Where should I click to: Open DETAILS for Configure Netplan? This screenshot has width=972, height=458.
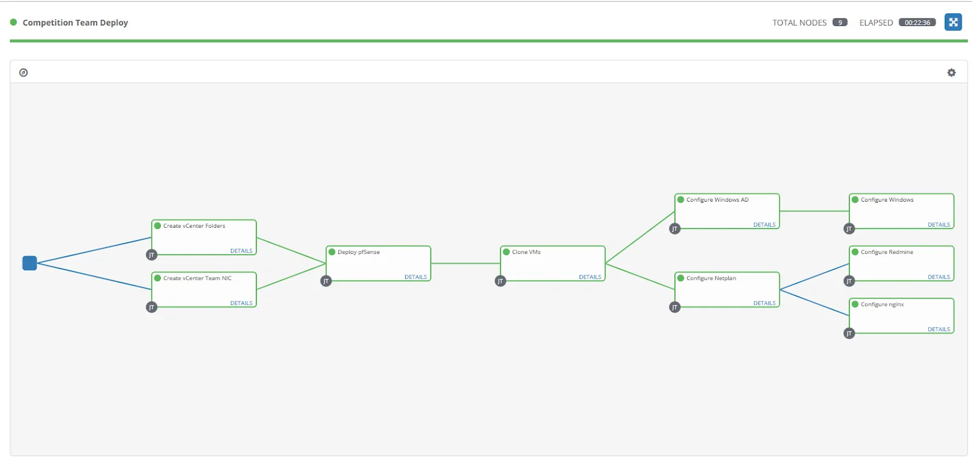coord(764,302)
